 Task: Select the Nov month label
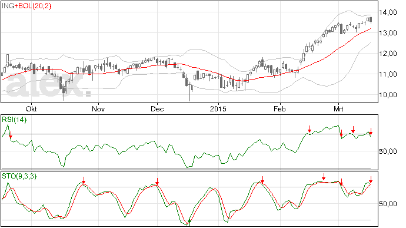pos(98,108)
